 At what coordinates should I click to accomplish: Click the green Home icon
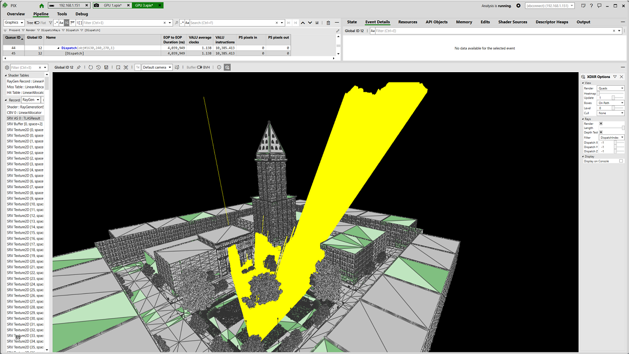click(42, 5)
